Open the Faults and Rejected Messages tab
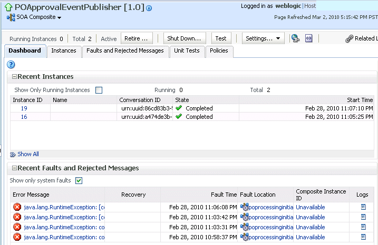Image resolution: width=378 pixels, height=245 pixels. 125,51
